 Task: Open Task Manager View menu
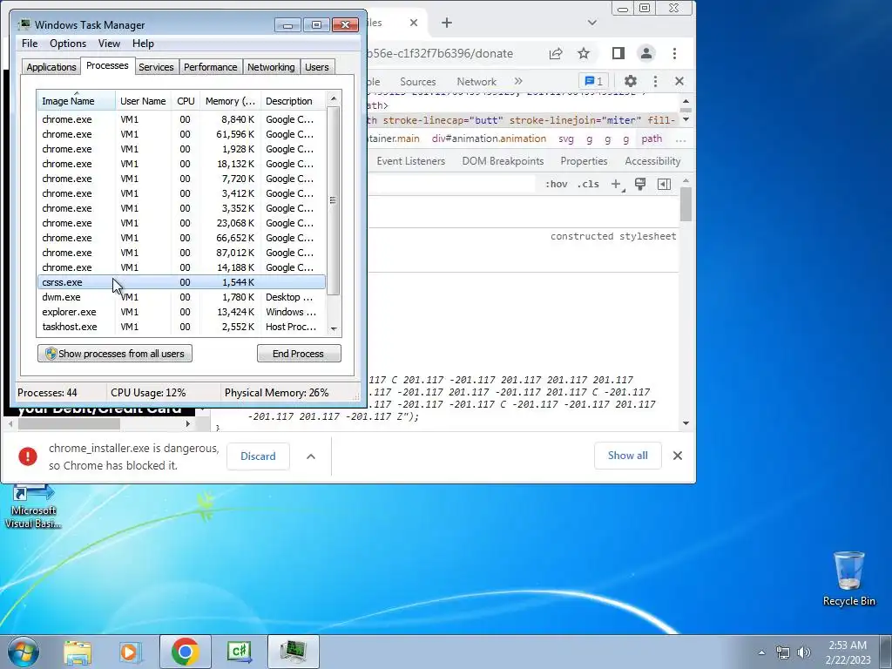coord(109,44)
